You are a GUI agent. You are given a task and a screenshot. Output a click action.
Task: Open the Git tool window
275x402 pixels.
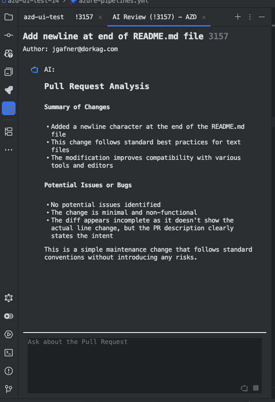(x=9, y=389)
